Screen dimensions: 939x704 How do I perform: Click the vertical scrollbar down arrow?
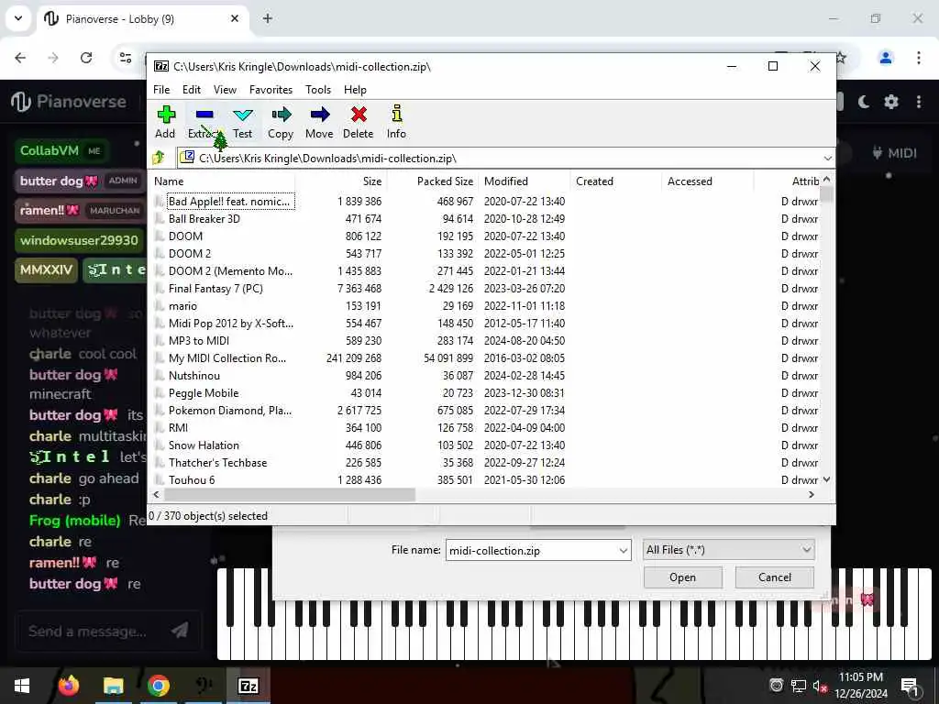[x=826, y=479]
